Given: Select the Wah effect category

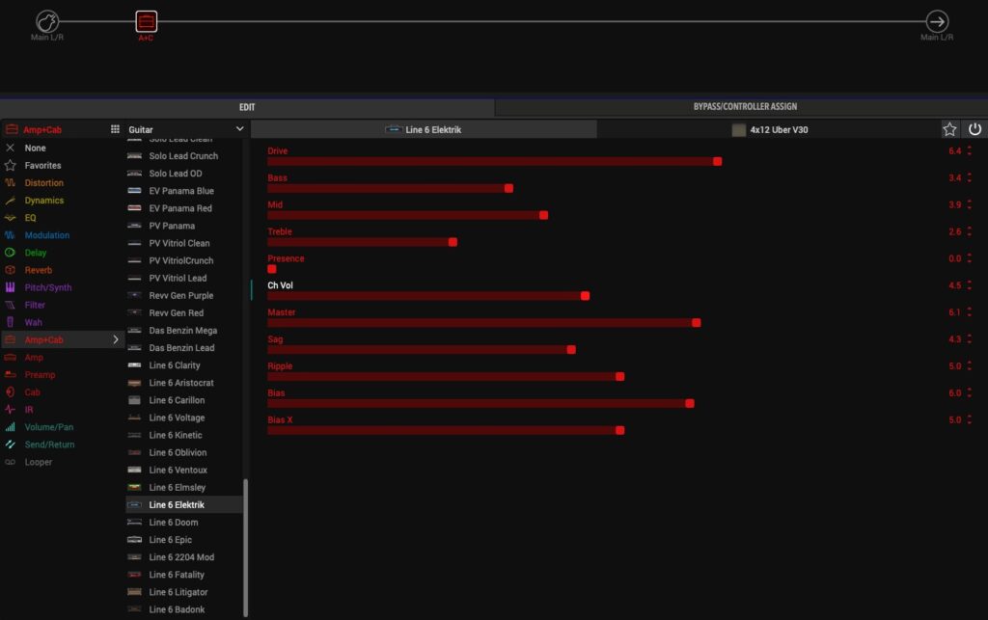Looking at the screenshot, I should pyautogui.click(x=33, y=322).
